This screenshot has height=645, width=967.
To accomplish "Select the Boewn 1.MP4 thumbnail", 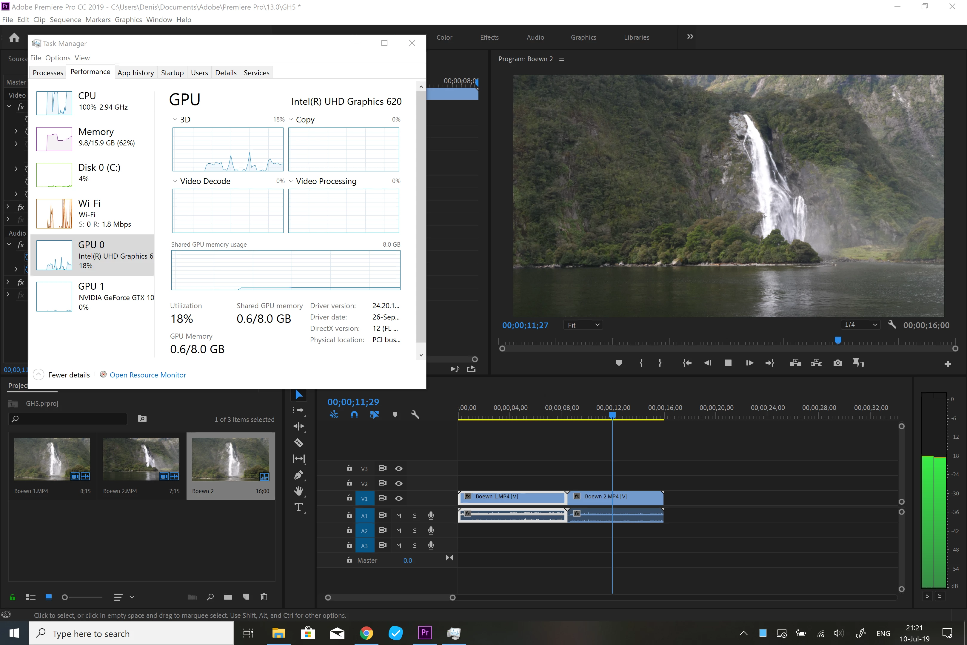I will pos(52,459).
